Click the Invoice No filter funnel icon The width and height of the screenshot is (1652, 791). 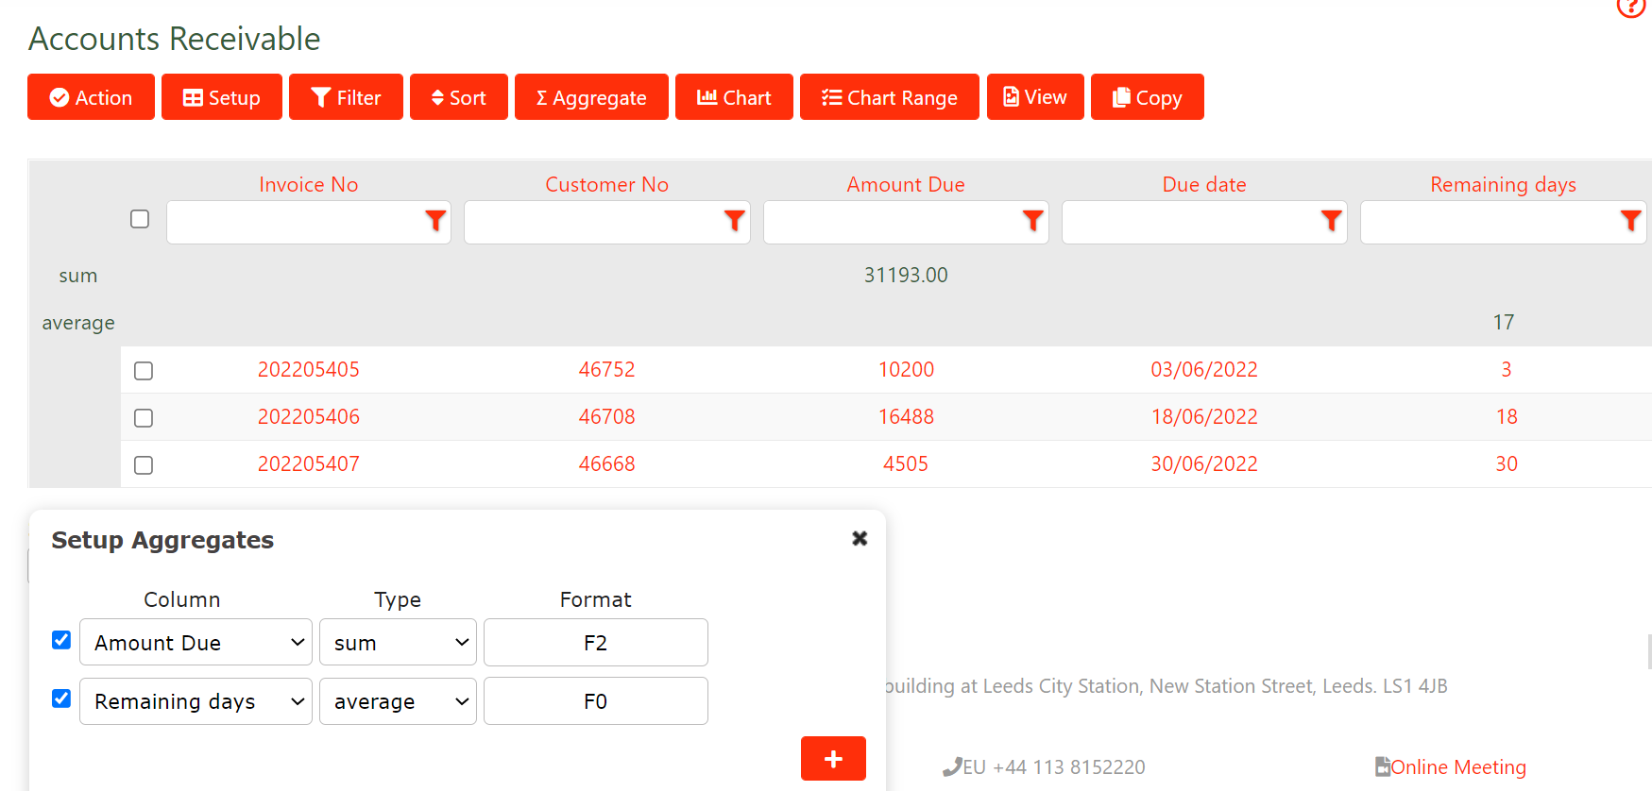coord(434,221)
